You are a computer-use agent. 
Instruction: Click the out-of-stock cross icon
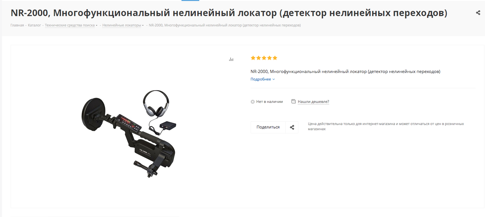pyautogui.click(x=253, y=102)
